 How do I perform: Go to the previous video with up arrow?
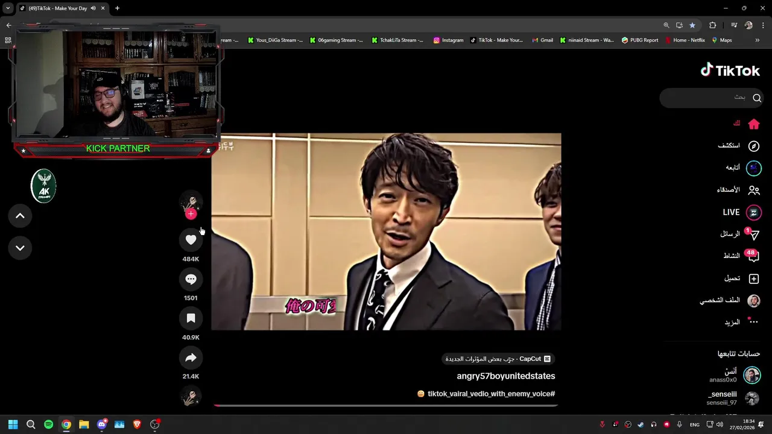tap(20, 216)
